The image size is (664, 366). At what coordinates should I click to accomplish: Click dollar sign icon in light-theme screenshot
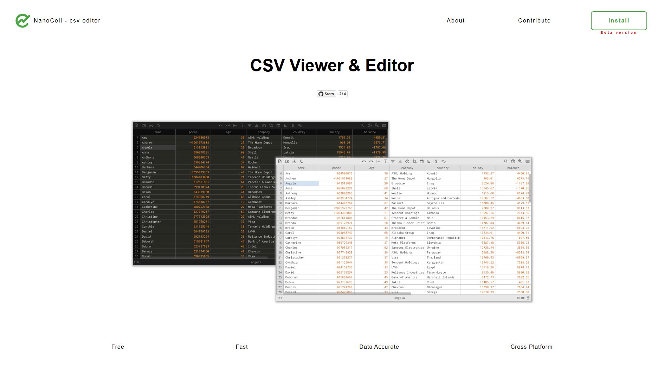pos(436,161)
